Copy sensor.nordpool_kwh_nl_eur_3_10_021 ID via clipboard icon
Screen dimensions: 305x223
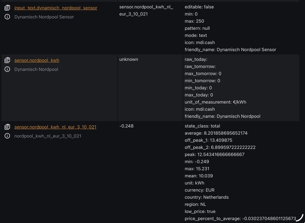tap(7, 127)
